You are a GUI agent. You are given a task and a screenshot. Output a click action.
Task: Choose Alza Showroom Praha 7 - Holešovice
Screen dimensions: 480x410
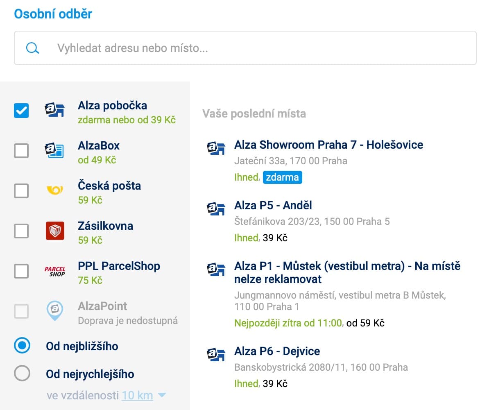(x=328, y=145)
